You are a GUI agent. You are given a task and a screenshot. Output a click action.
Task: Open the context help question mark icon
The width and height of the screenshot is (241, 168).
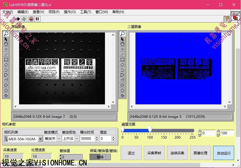(x=227, y=19)
